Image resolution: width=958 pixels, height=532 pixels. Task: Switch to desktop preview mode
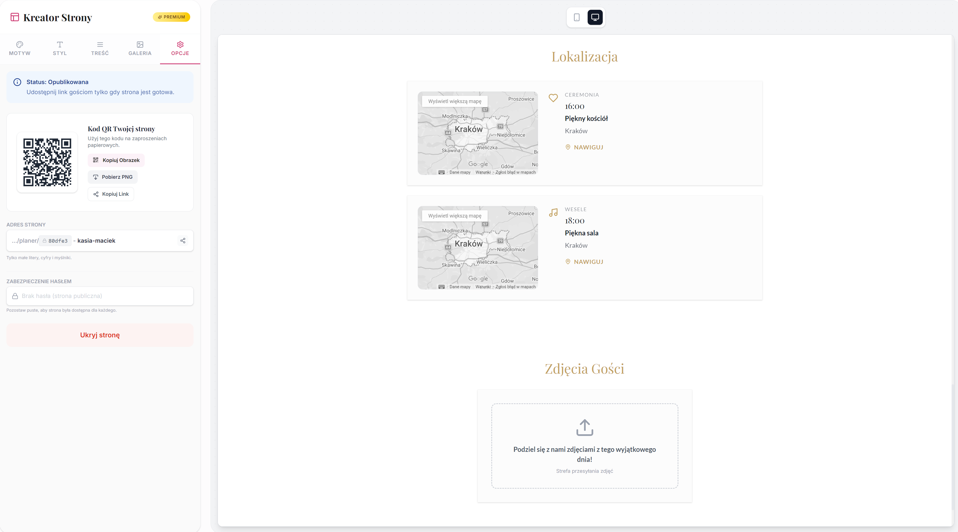pos(595,18)
